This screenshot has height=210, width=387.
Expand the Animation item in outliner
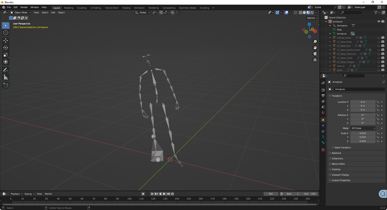coord(330,26)
